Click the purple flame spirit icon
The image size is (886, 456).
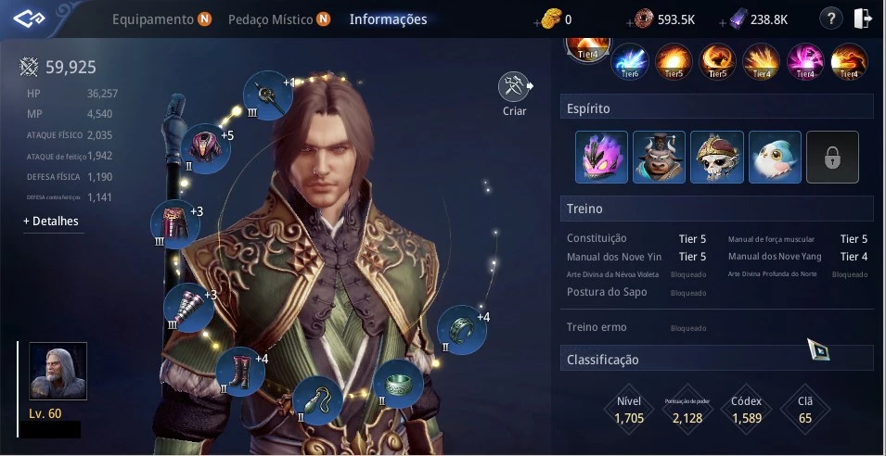601,157
